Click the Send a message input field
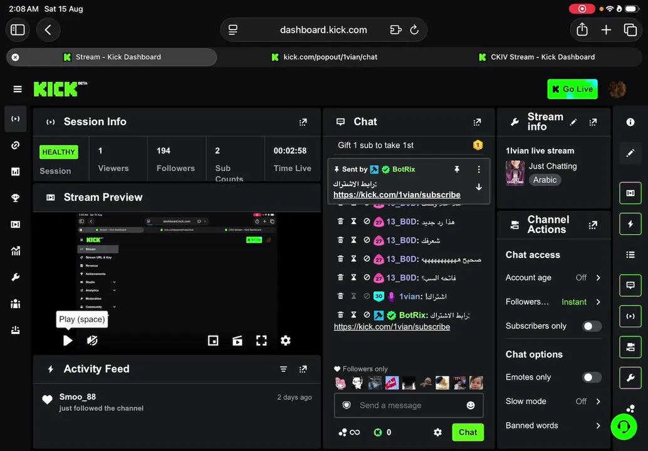Screen dimensions: 648x451 click(409, 405)
